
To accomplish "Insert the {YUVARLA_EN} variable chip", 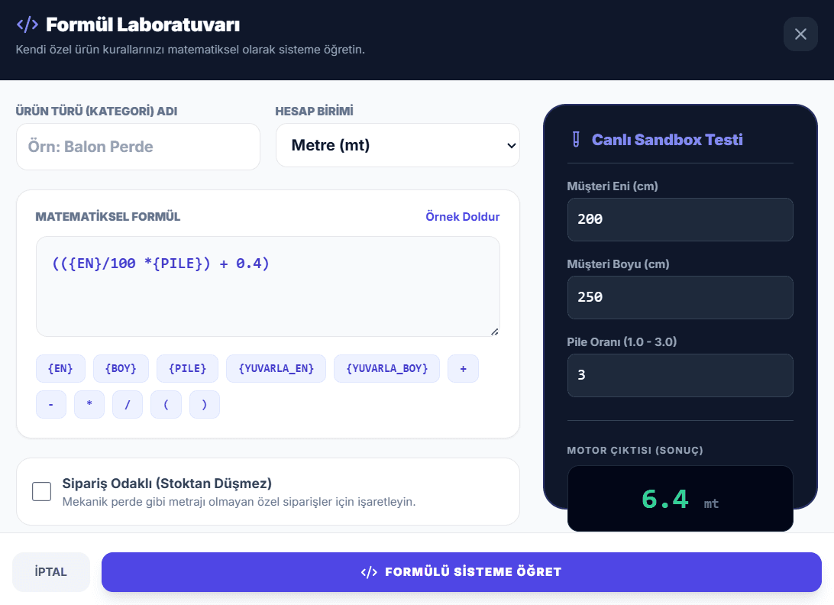I will point(276,368).
